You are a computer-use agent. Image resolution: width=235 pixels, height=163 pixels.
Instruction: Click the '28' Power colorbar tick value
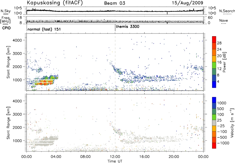coord(219,43)
